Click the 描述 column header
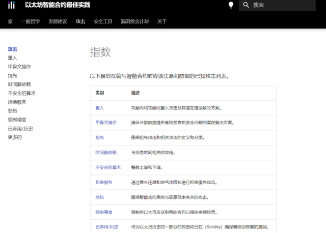This screenshot has height=233, width=326. click(x=135, y=93)
